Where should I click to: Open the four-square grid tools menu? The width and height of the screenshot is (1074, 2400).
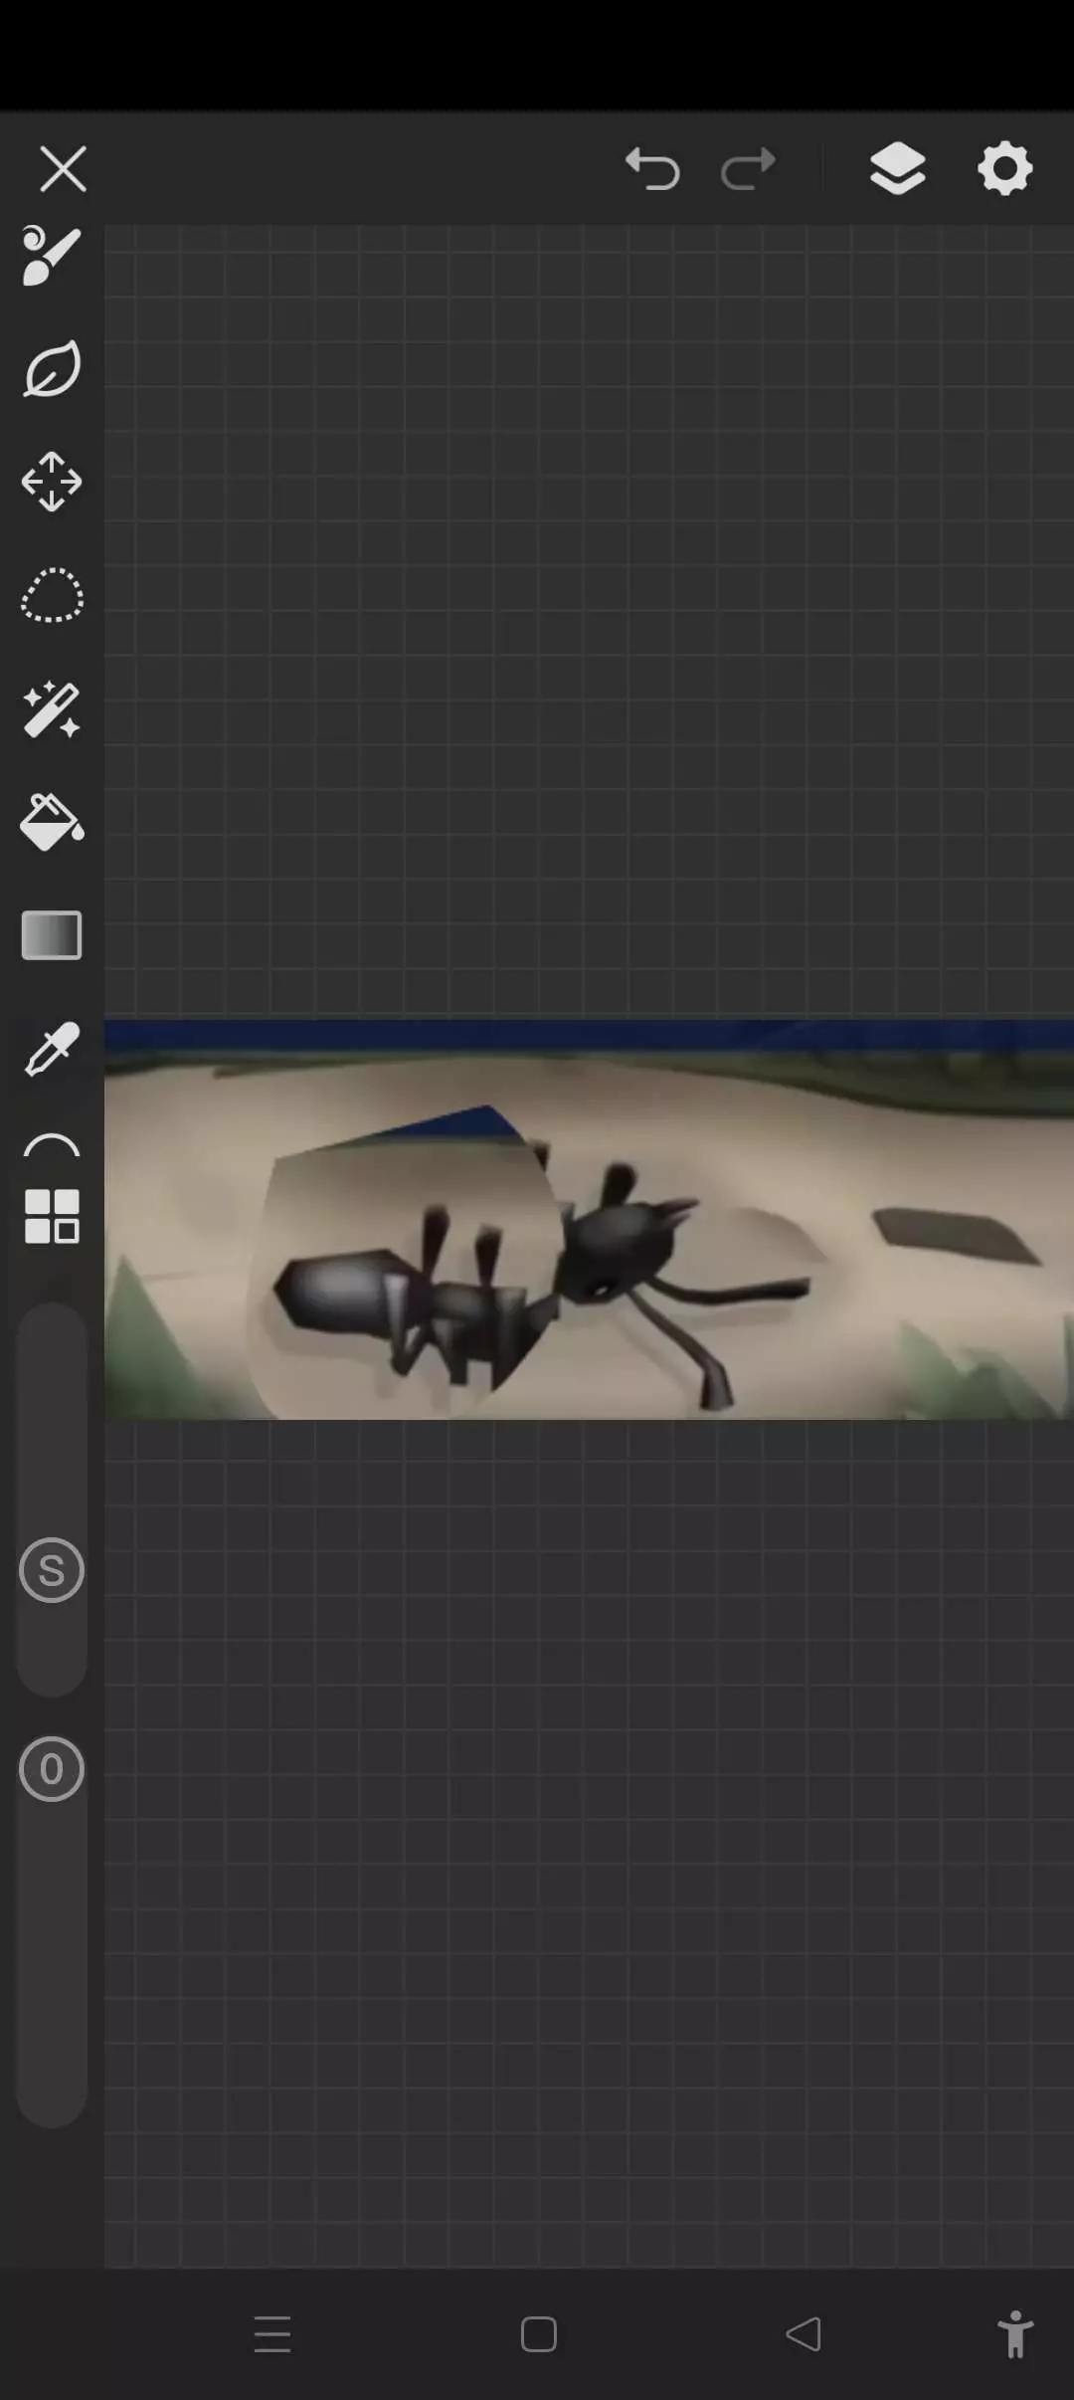click(x=52, y=1216)
